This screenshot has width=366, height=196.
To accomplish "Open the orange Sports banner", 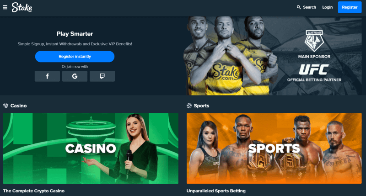I will click(274, 148).
